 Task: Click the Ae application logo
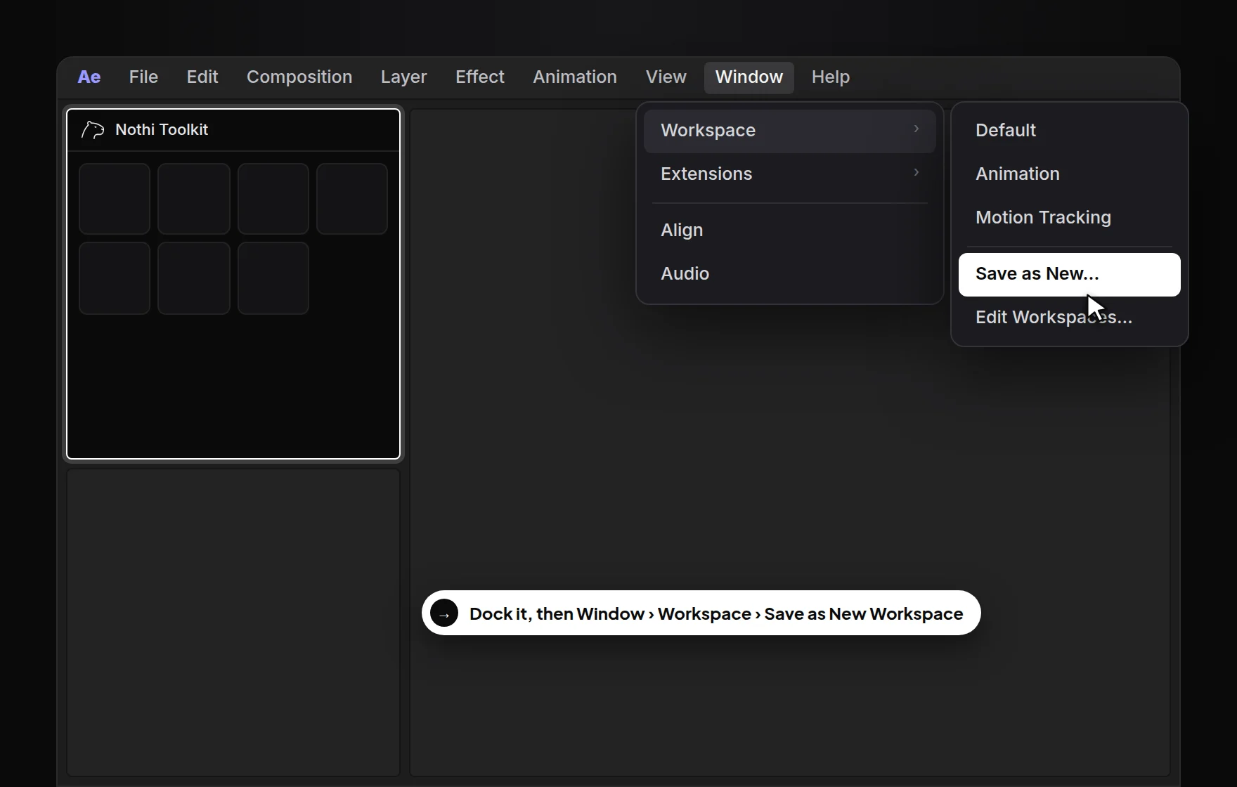pos(89,77)
